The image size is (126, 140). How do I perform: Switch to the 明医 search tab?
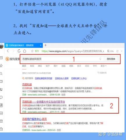[71, 66]
